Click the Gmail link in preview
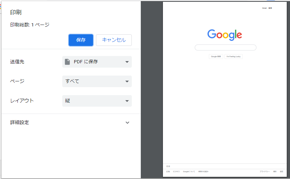290x179 pixels. pyautogui.click(x=264, y=8)
